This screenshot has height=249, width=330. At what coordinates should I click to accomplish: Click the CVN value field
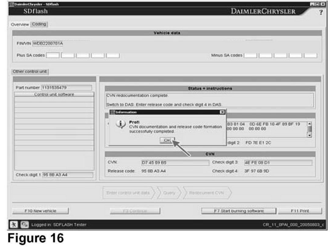pos(175,163)
